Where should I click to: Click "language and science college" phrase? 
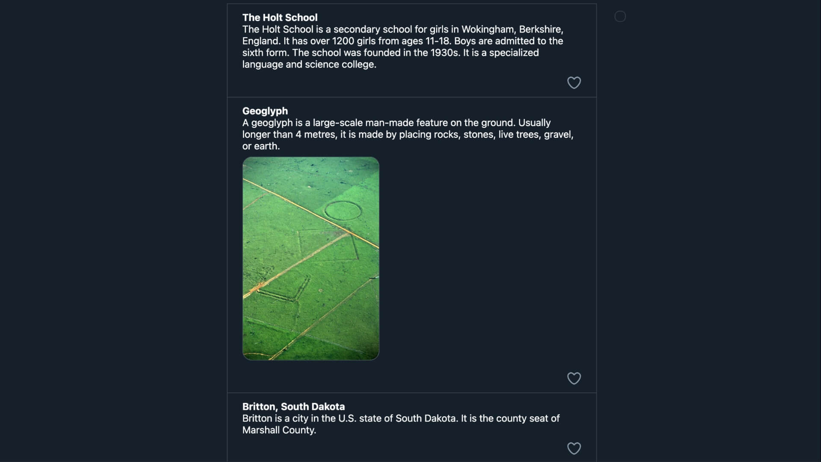pos(308,65)
